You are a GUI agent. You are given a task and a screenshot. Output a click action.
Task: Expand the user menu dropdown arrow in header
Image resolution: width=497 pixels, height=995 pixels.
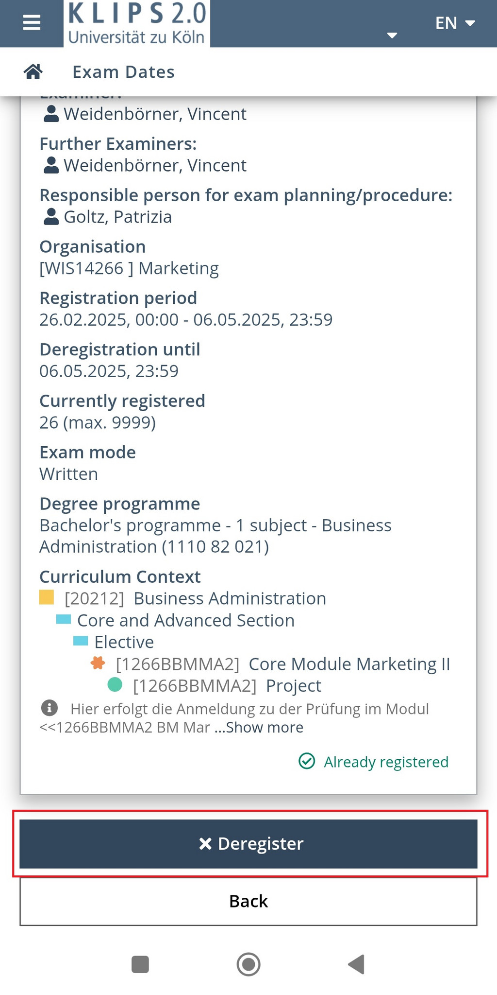(392, 35)
